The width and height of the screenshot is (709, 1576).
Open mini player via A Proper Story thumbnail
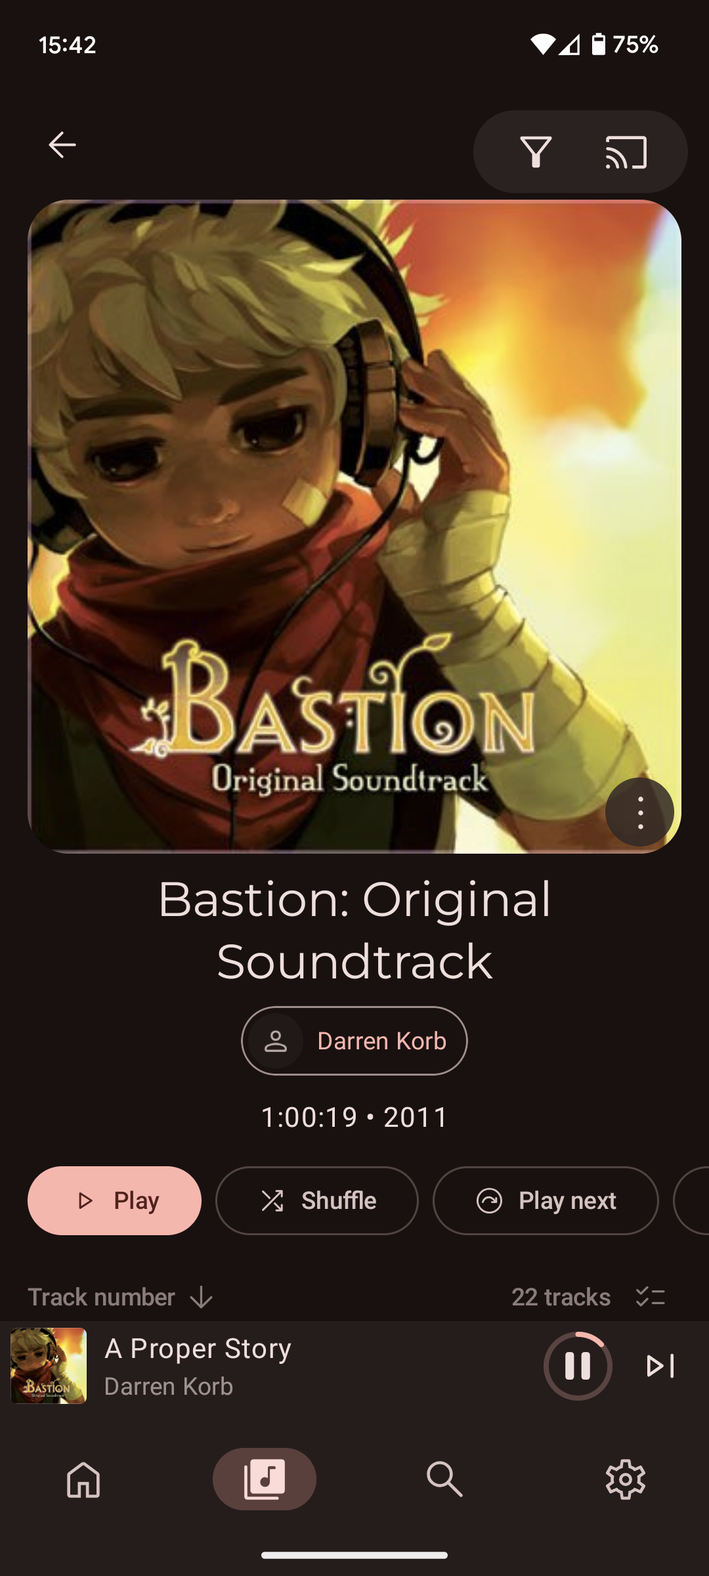click(49, 1366)
